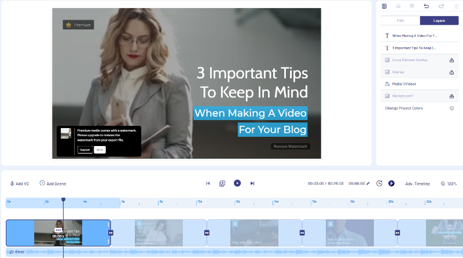Click the music note icon on audio track
463x258 pixels.
(x=11, y=252)
